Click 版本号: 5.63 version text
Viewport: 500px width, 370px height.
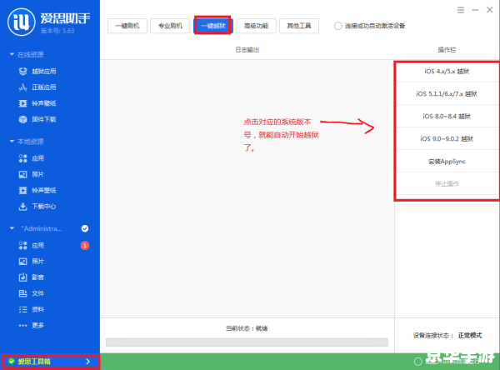point(57,31)
